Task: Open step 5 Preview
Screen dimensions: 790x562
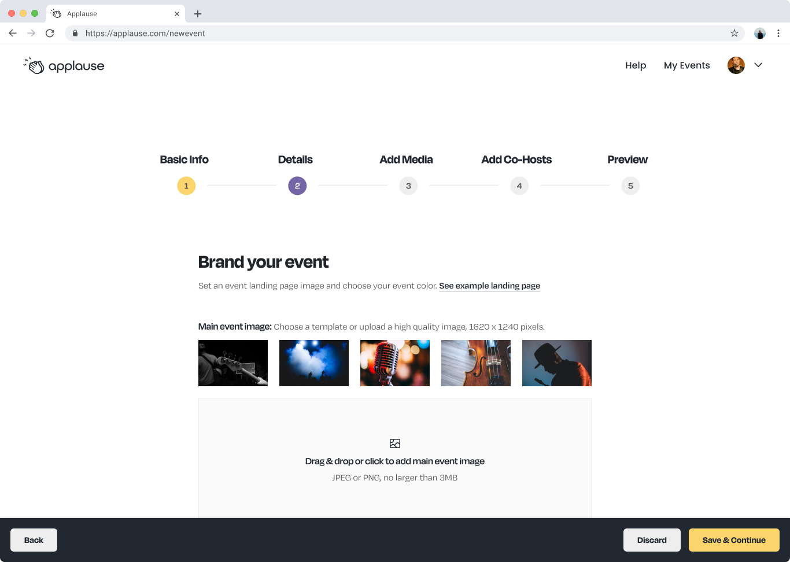Action: point(630,186)
